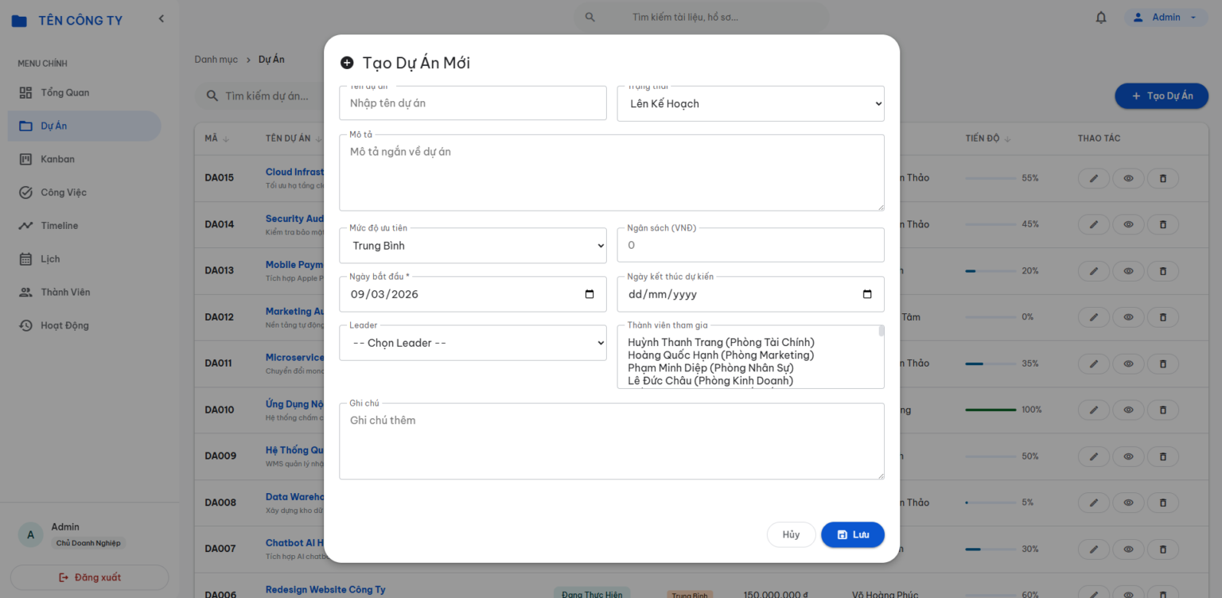The width and height of the screenshot is (1222, 598).
Task: Click the global search field Tìm kiếm tài liệu
Action: click(x=702, y=17)
